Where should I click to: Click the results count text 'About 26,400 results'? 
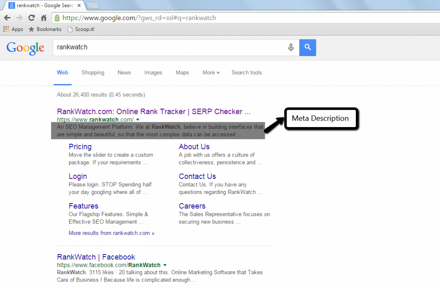tap(82, 95)
